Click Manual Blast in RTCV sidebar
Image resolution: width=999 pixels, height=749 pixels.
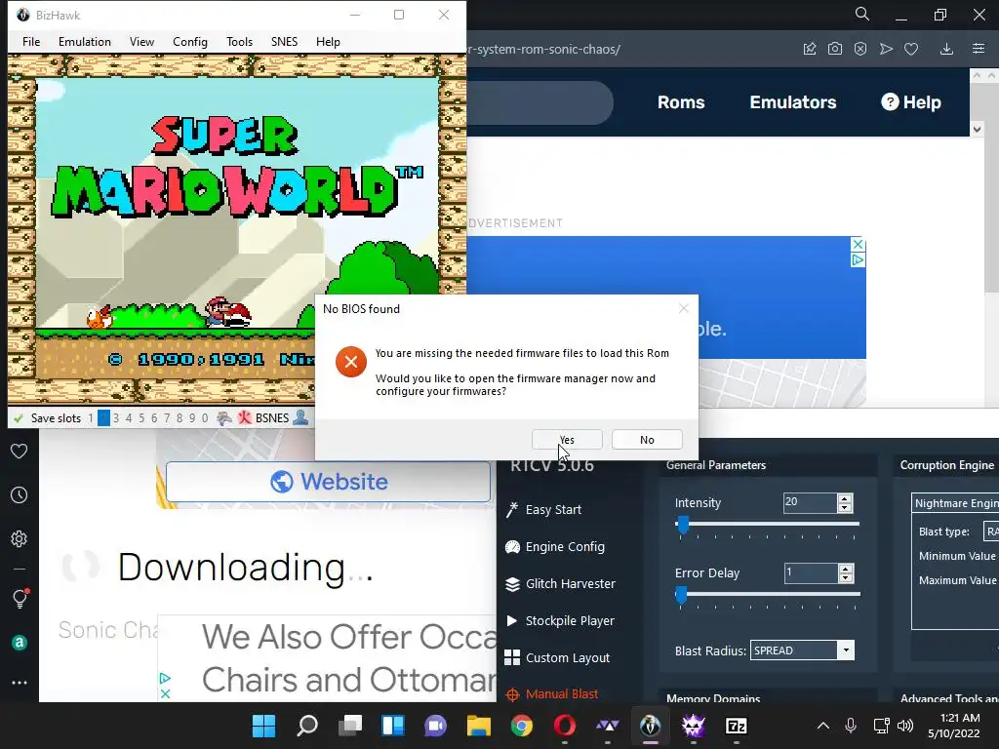coord(552,694)
